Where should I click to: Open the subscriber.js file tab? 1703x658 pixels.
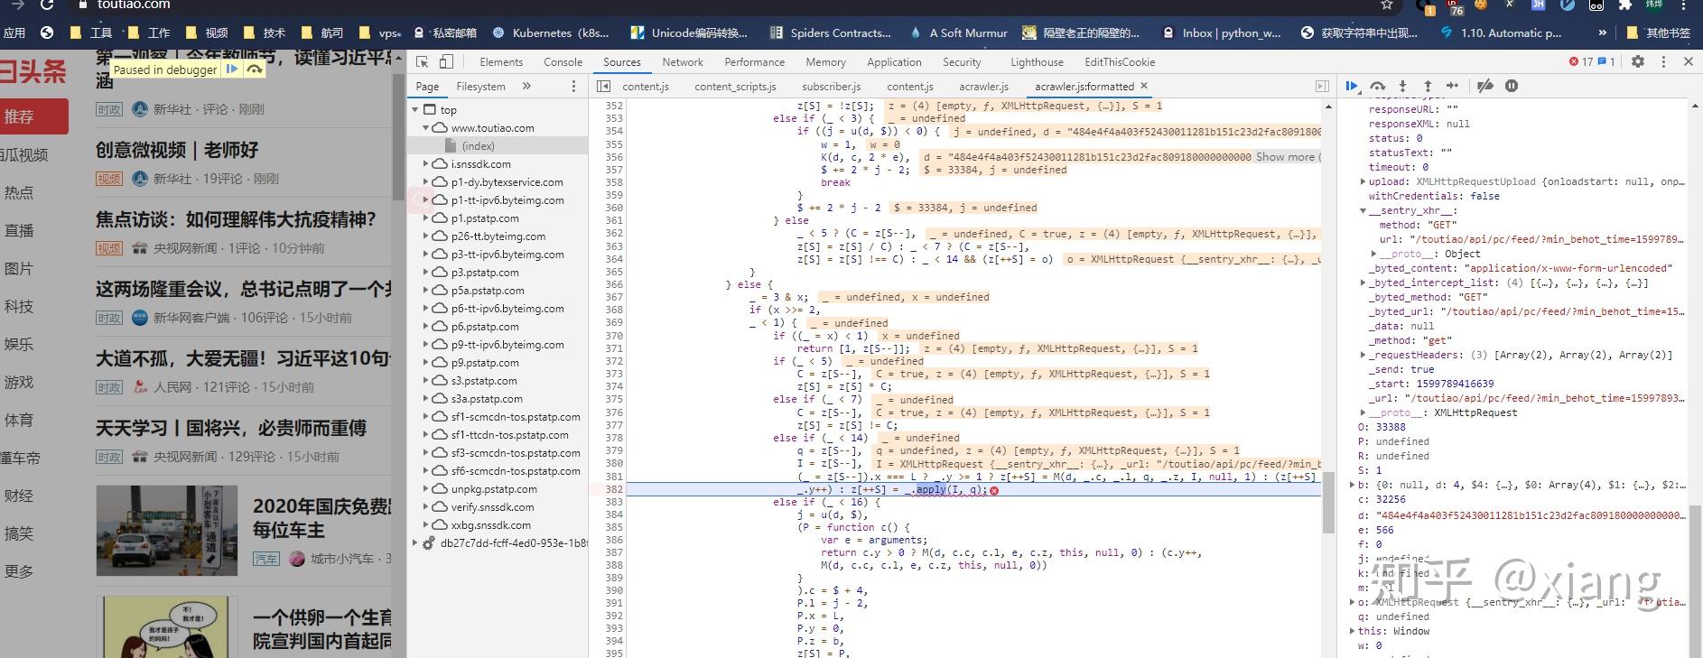pyautogui.click(x=831, y=87)
